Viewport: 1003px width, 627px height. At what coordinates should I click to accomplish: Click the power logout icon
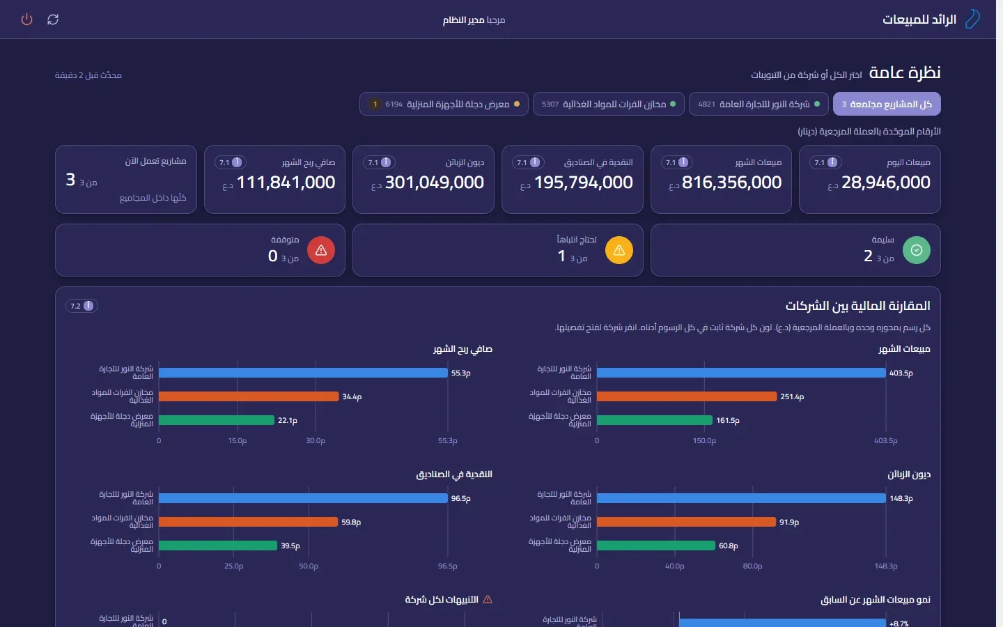[x=27, y=20]
